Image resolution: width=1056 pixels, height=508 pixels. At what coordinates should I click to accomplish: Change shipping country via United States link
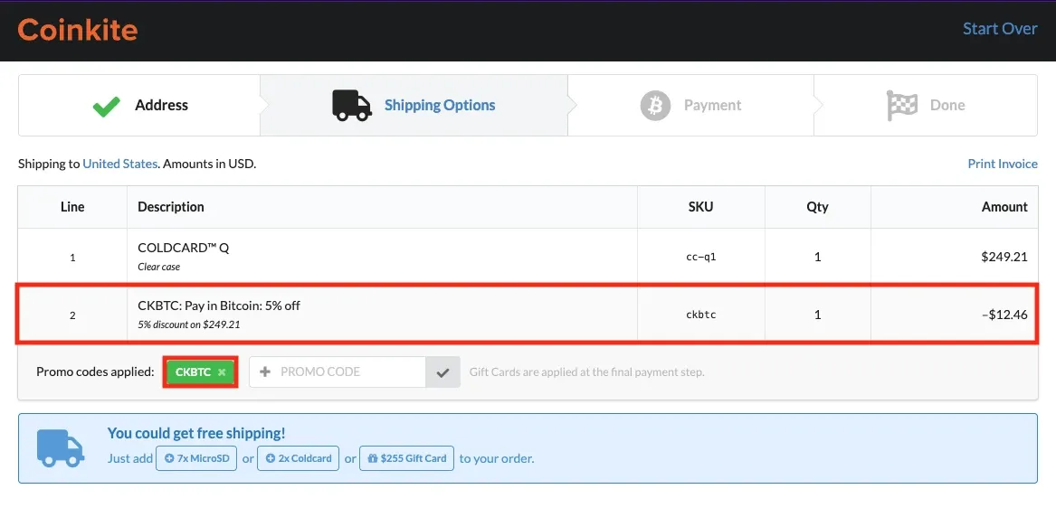(x=119, y=164)
